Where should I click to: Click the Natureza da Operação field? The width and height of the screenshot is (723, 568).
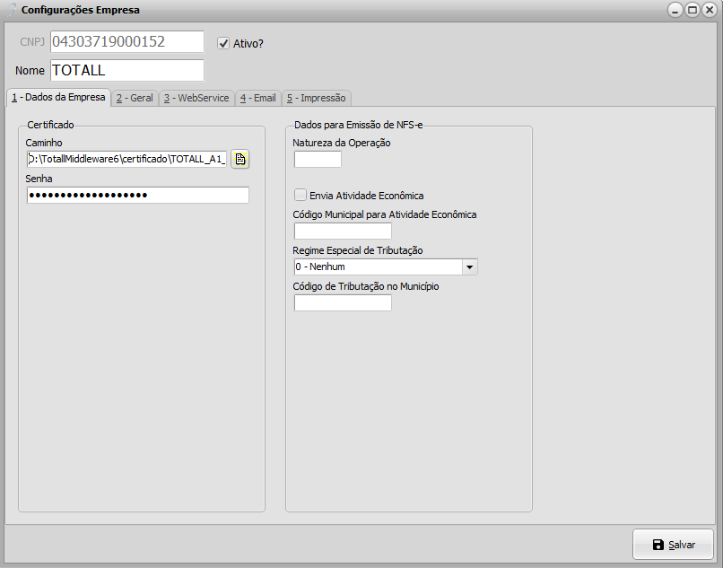click(x=318, y=159)
